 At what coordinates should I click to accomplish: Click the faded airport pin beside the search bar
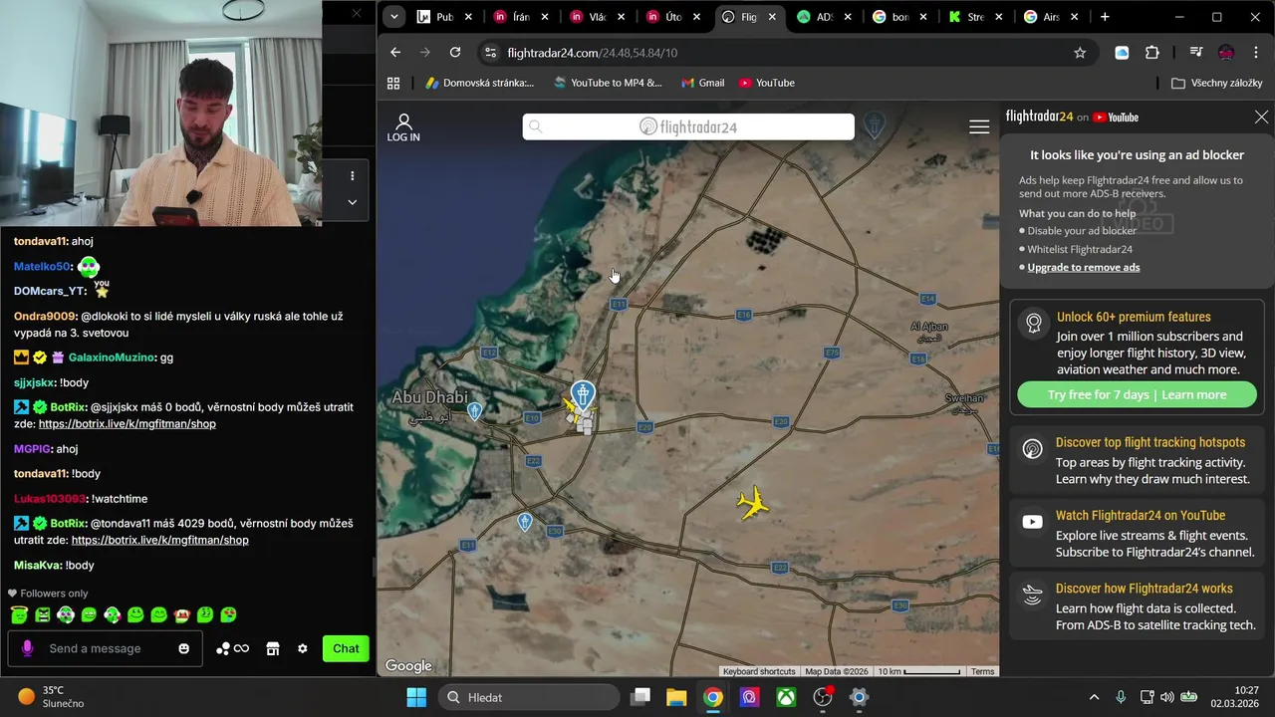coord(874,124)
